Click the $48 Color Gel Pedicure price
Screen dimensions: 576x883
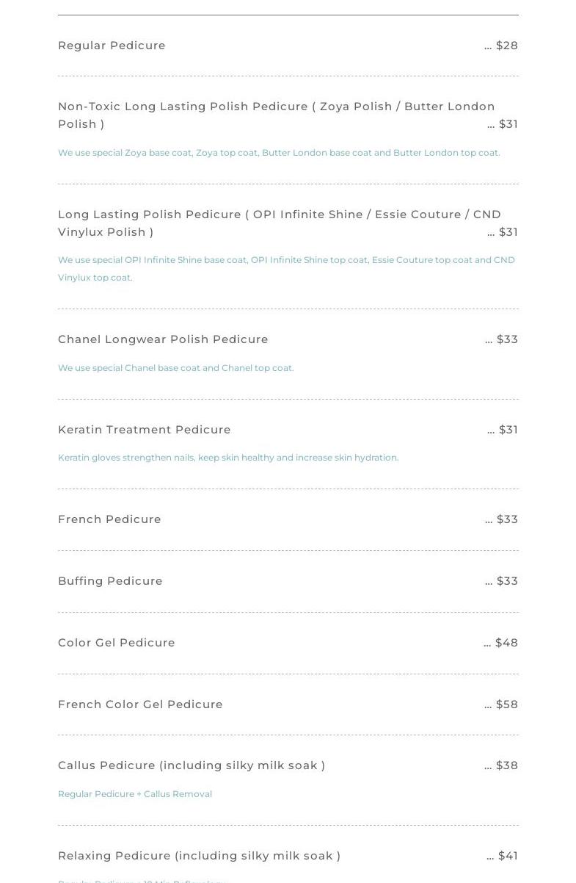pyautogui.click(x=501, y=643)
